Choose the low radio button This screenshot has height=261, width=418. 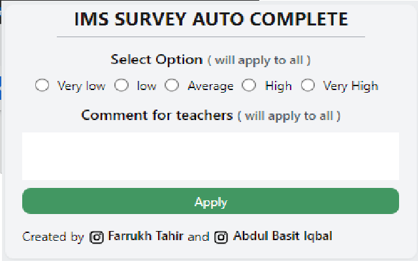click(x=121, y=85)
